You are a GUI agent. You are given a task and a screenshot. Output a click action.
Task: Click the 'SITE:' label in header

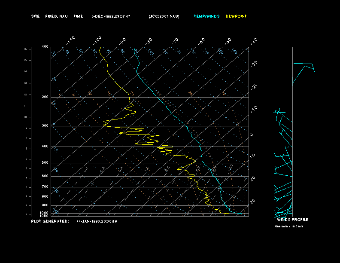point(36,16)
